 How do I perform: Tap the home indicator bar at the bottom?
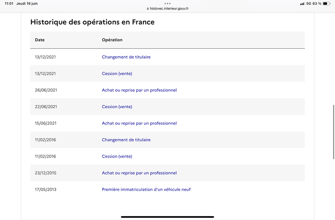[167, 217]
